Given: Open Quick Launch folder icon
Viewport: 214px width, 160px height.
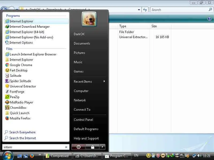Looking at the screenshot, I should 7,113.
